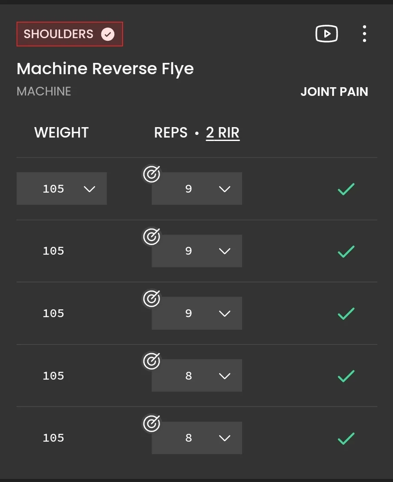Tap the JOINT PAIN button
Image resolution: width=393 pixels, height=482 pixels.
point(334,92)
